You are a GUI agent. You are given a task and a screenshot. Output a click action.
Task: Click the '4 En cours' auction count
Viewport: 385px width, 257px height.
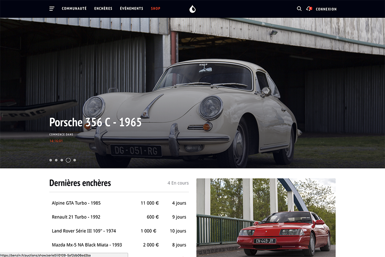tap(178, 183)
